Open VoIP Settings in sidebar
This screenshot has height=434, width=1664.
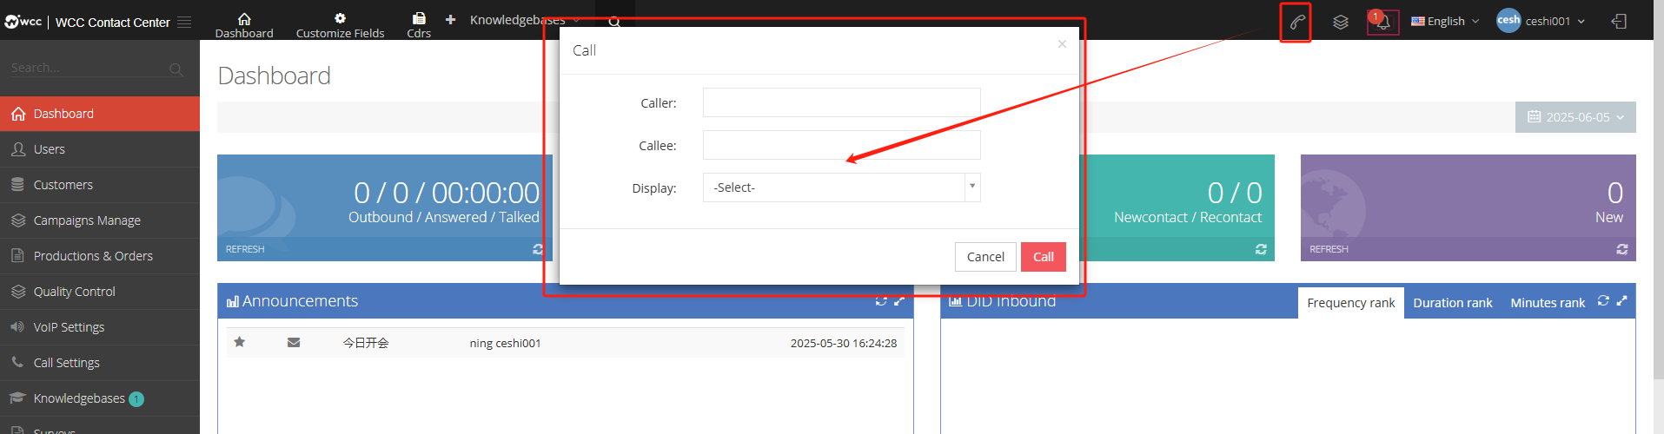coord(100,327)
